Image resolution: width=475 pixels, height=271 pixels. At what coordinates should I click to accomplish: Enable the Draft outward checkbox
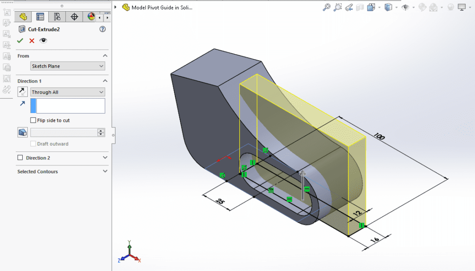pos(33,144)
